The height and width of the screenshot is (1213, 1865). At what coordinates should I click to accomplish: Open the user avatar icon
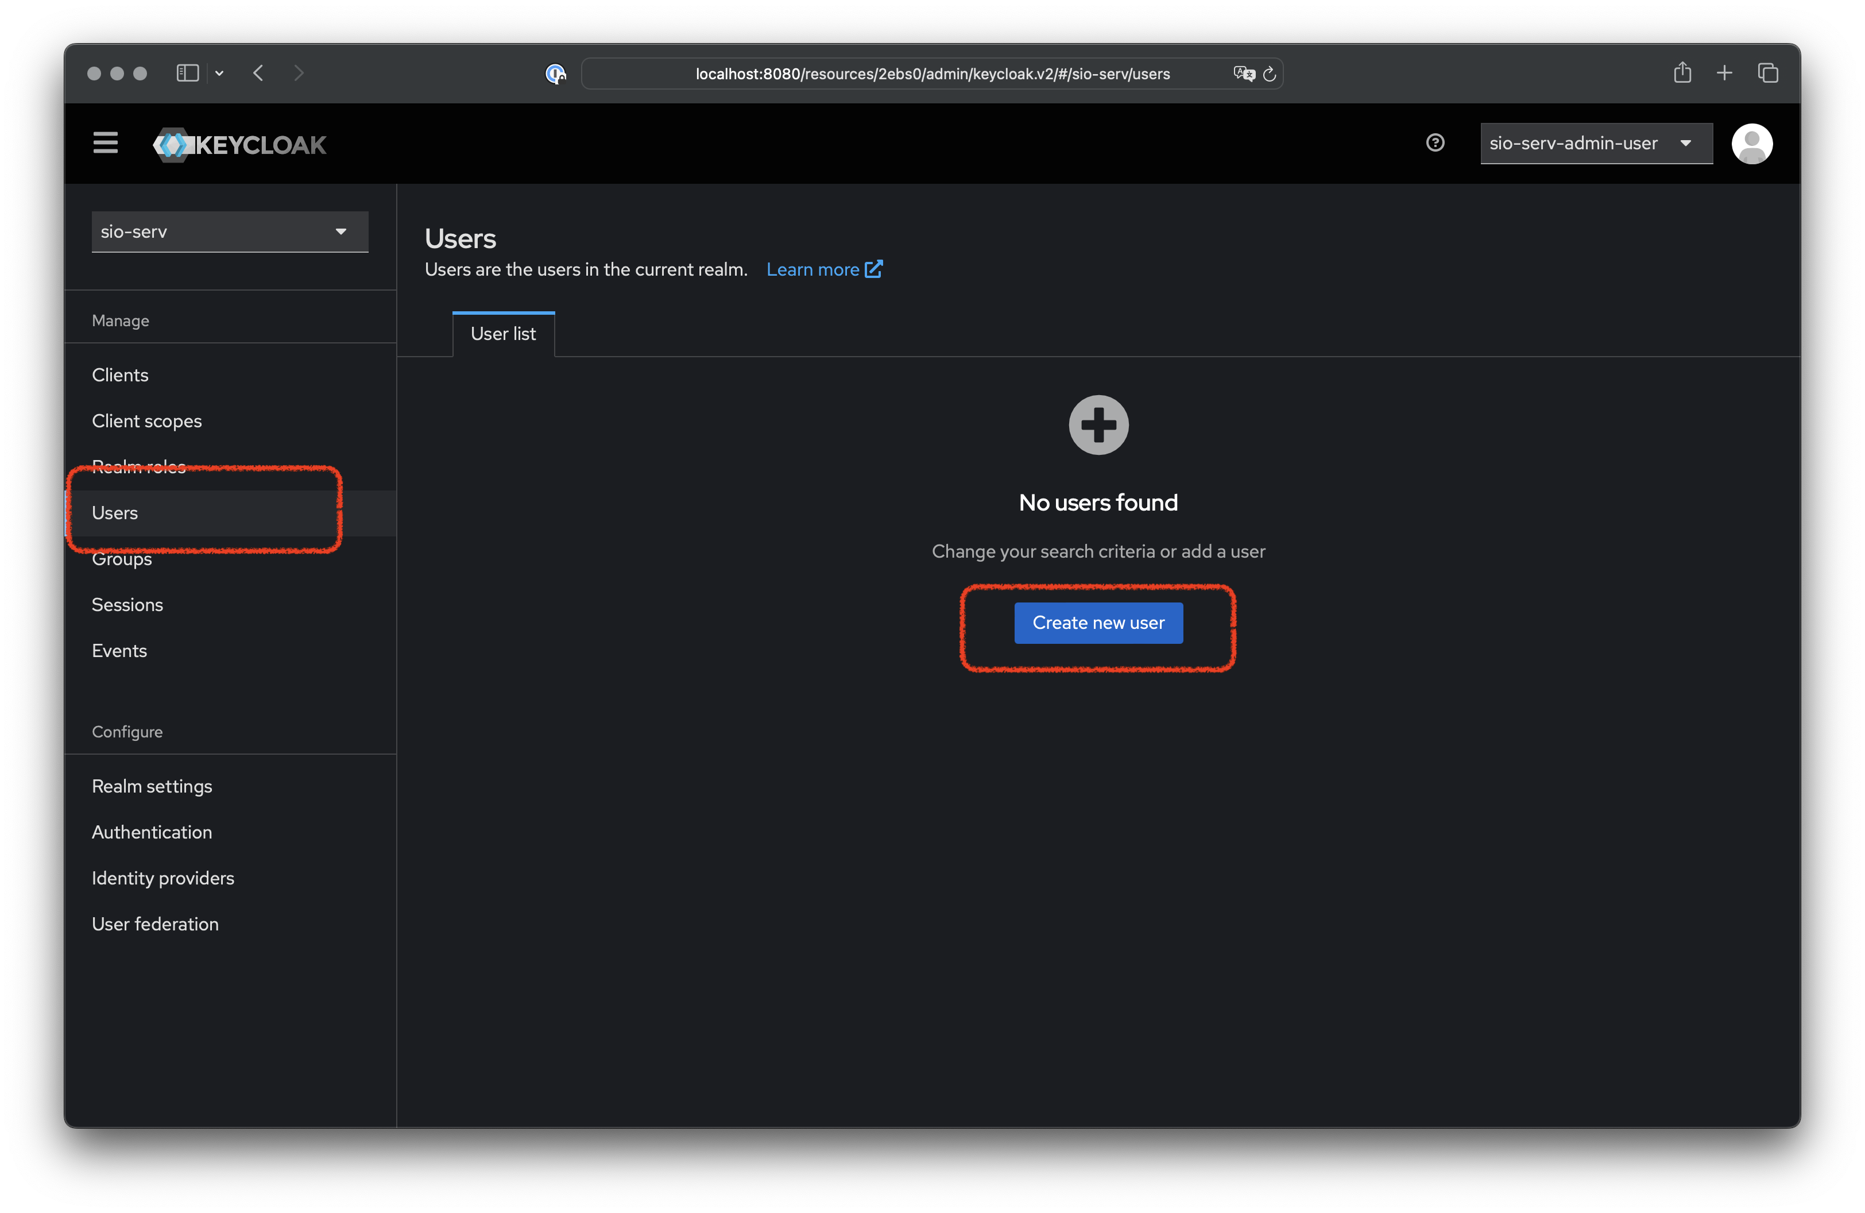point(1751,144)
